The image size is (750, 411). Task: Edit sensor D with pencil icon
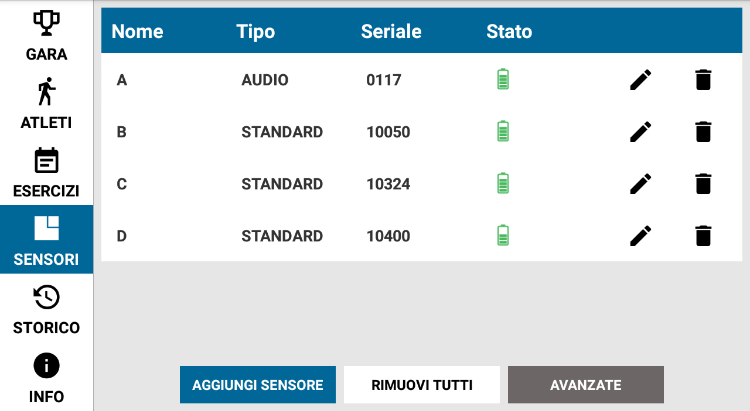[640, 236]
